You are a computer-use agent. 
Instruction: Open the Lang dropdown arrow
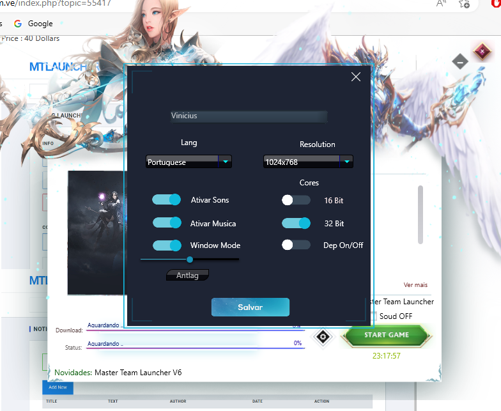(225, 162)
